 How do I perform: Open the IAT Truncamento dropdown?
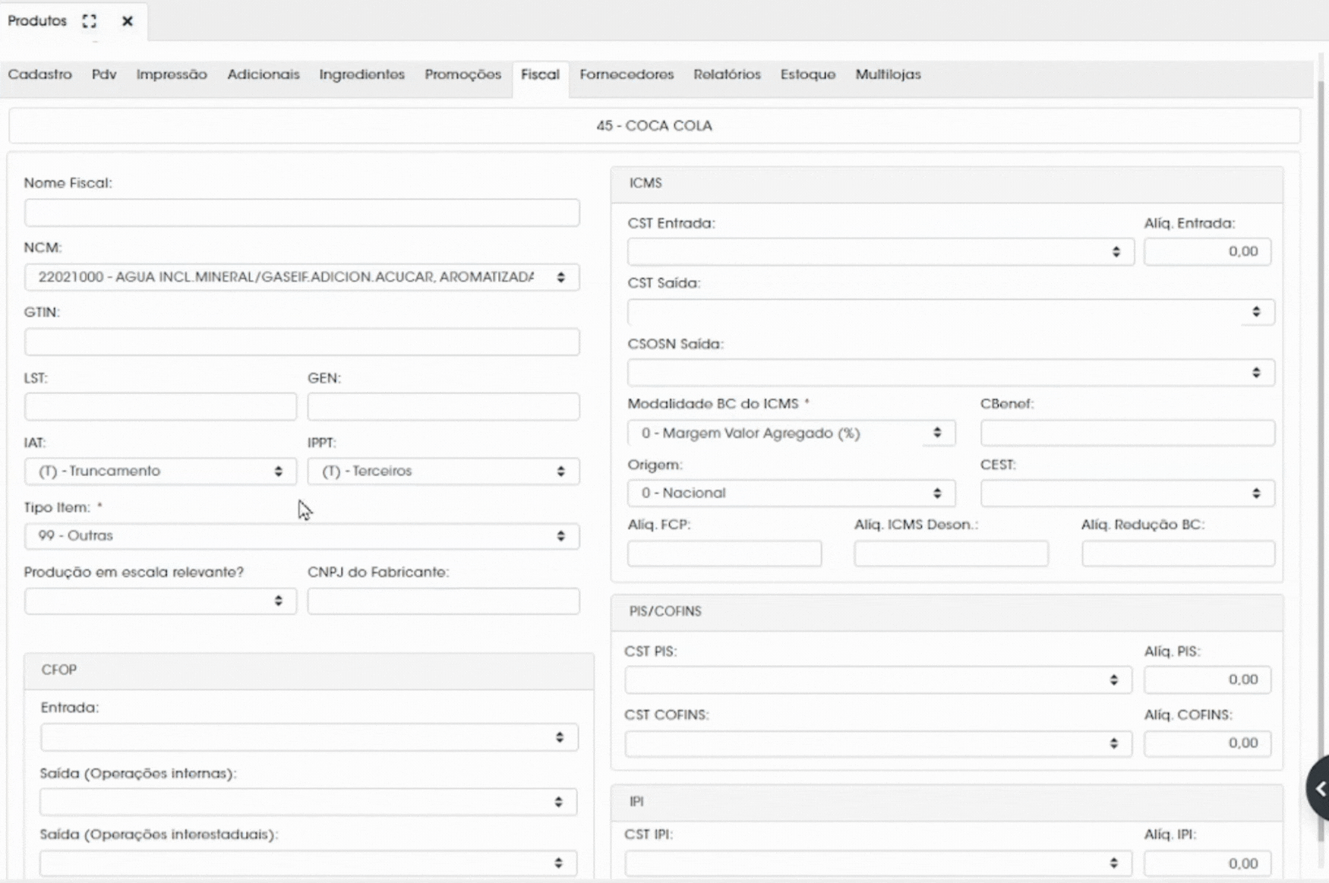coord(160,471)
